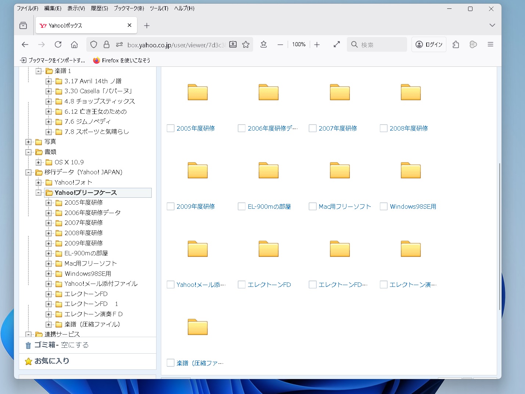525x394 pixels.
Task: Open the Firefox hamburger application menu
Action: tap(490, 44)
